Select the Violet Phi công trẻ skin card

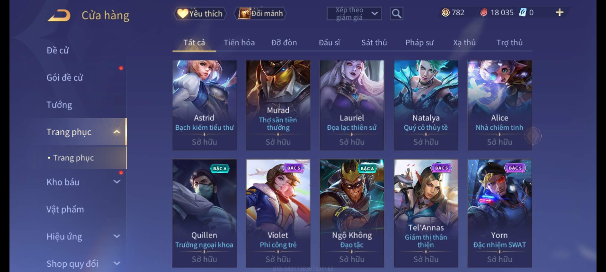[x=278, y=213]
